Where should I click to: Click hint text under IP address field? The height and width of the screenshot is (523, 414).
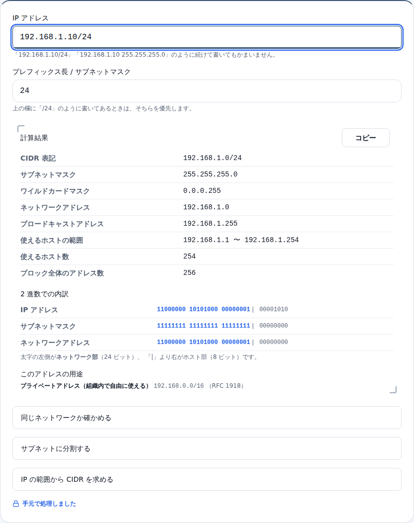point(145,55)
